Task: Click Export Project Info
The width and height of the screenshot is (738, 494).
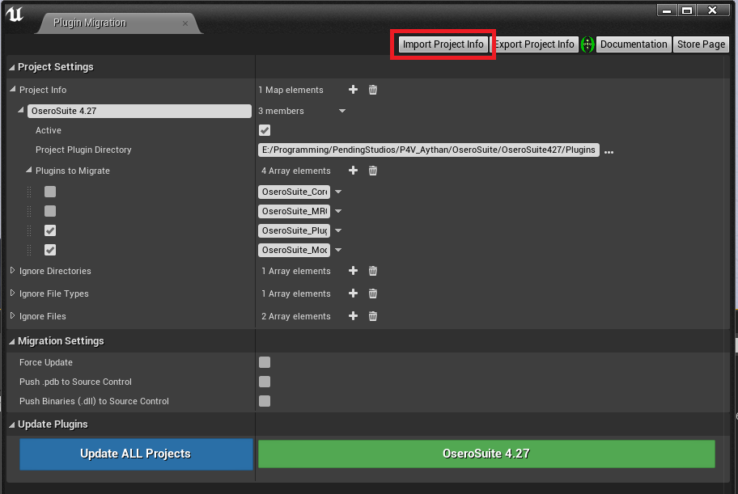Action: tap(534, 44)
